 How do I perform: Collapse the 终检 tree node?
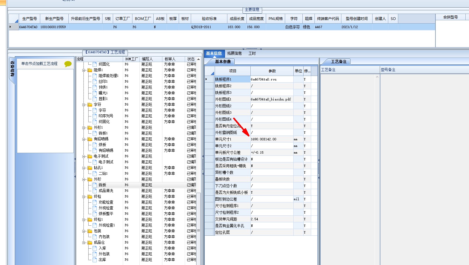[x=84, y=196]
